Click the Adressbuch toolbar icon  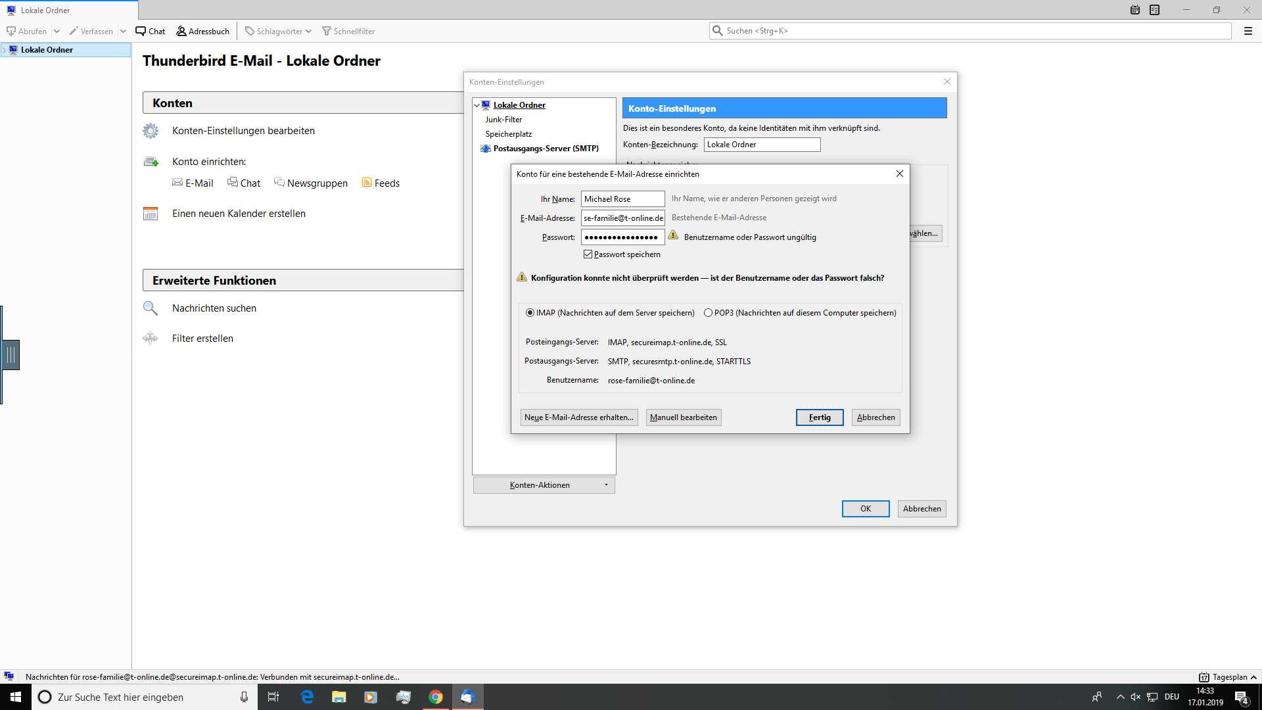point(181,31)
